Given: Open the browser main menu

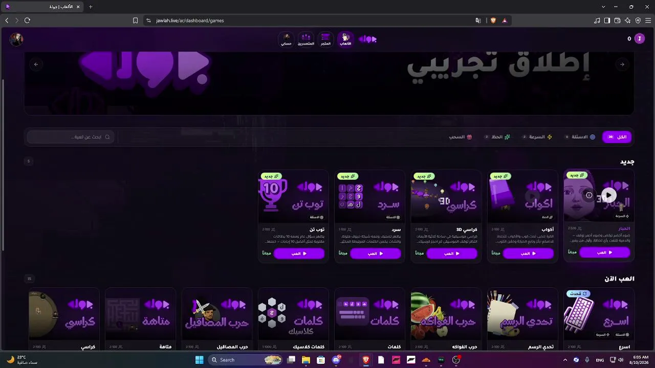Looking at the screenshot, I should point(648,20).
